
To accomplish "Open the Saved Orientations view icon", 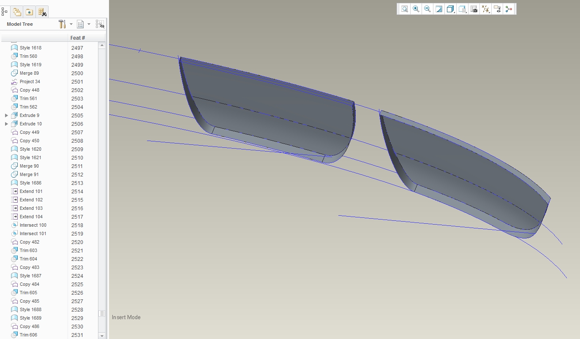I will pos(462,9).
